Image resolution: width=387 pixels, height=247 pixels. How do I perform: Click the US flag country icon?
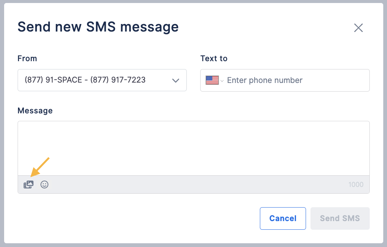tap(212, 80)
